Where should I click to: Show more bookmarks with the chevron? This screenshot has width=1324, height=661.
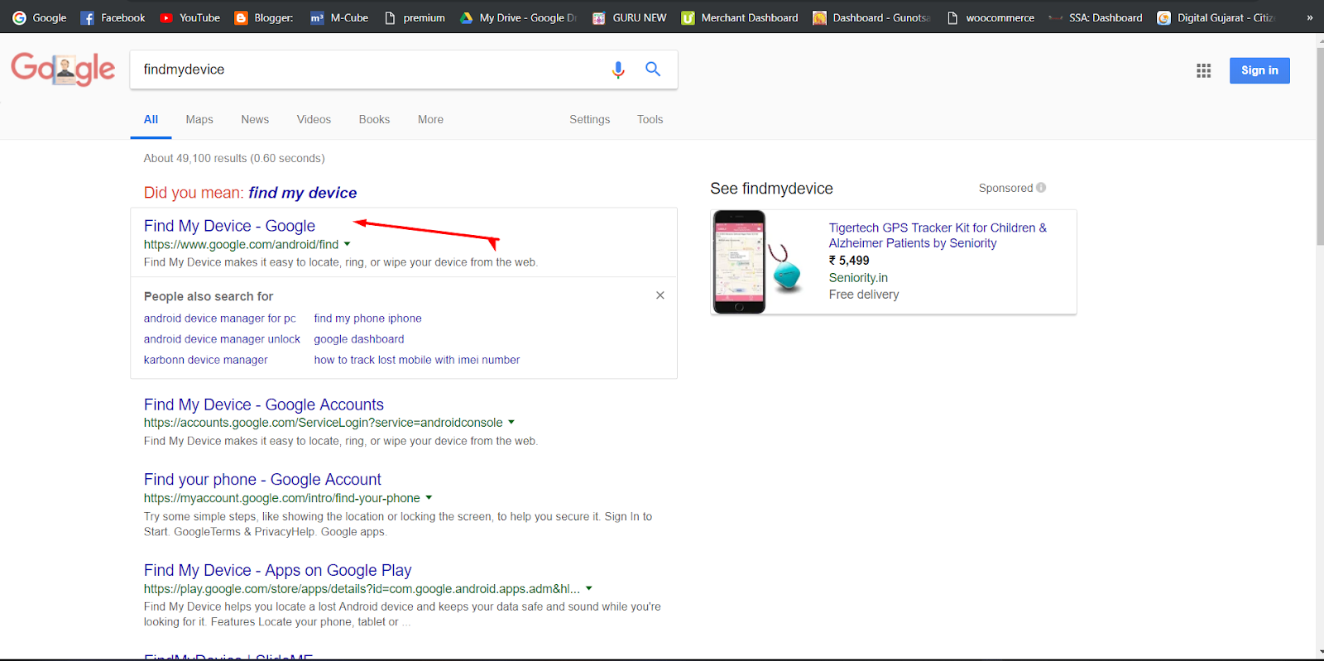click(1309, 17)
